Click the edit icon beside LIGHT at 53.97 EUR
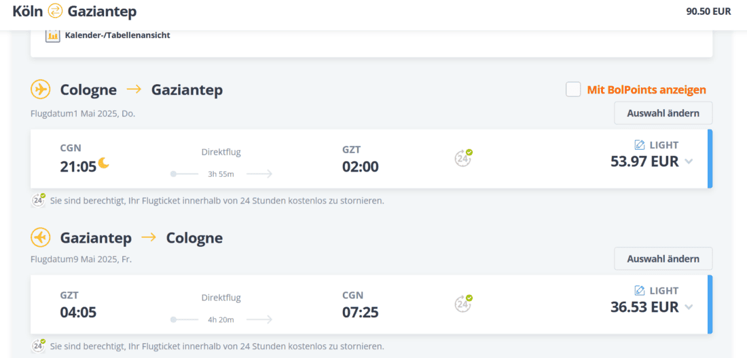 [x=639, y=145]
